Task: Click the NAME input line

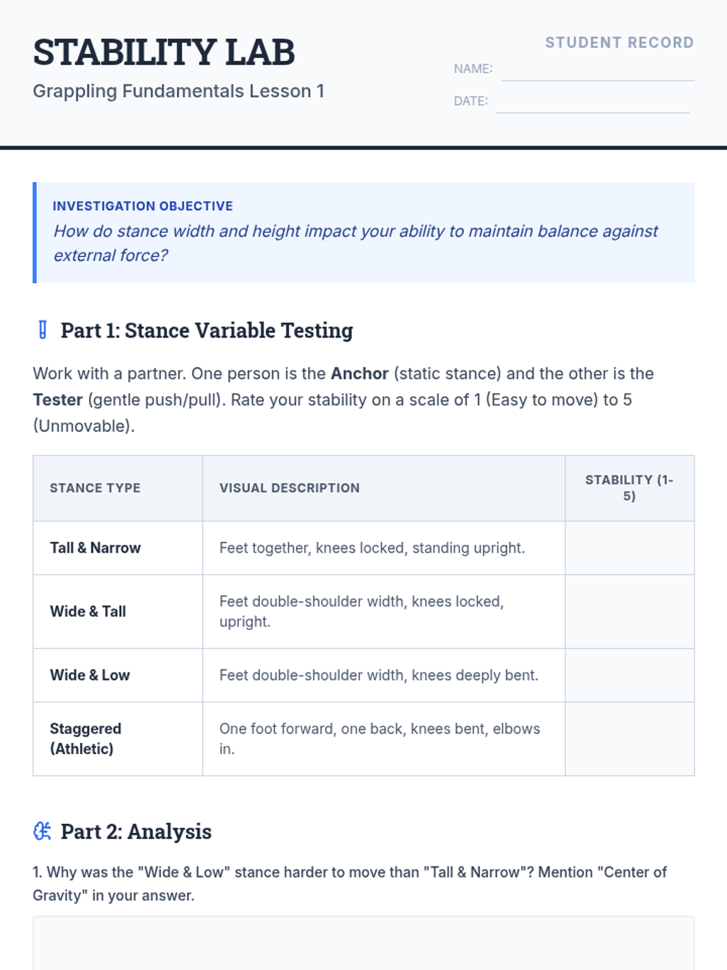Action: pos(597,70)
